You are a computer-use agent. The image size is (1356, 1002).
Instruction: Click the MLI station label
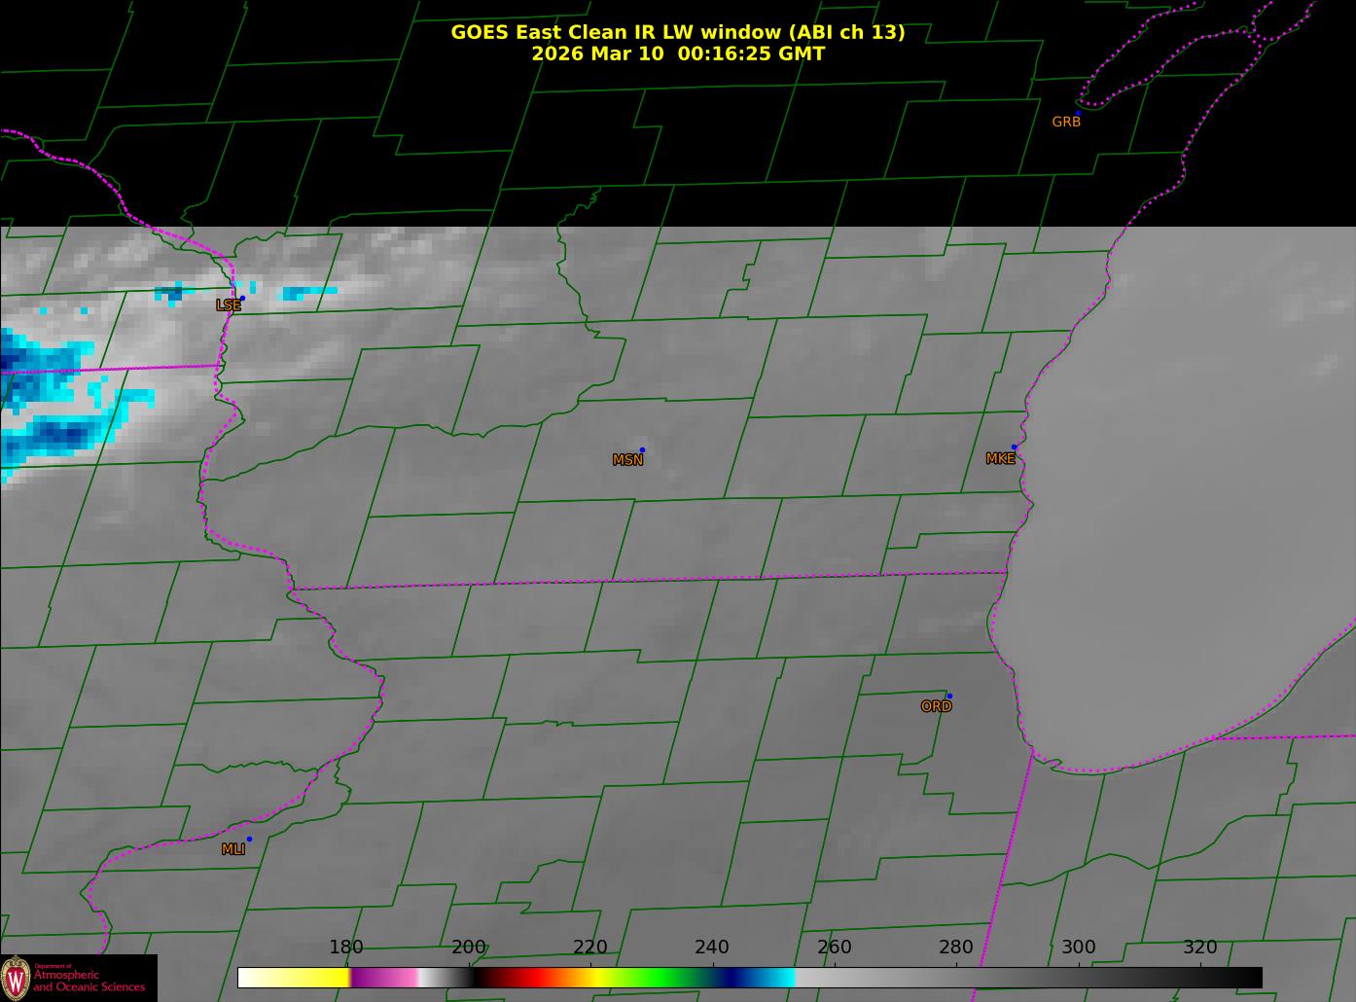(x=233, y=849)
